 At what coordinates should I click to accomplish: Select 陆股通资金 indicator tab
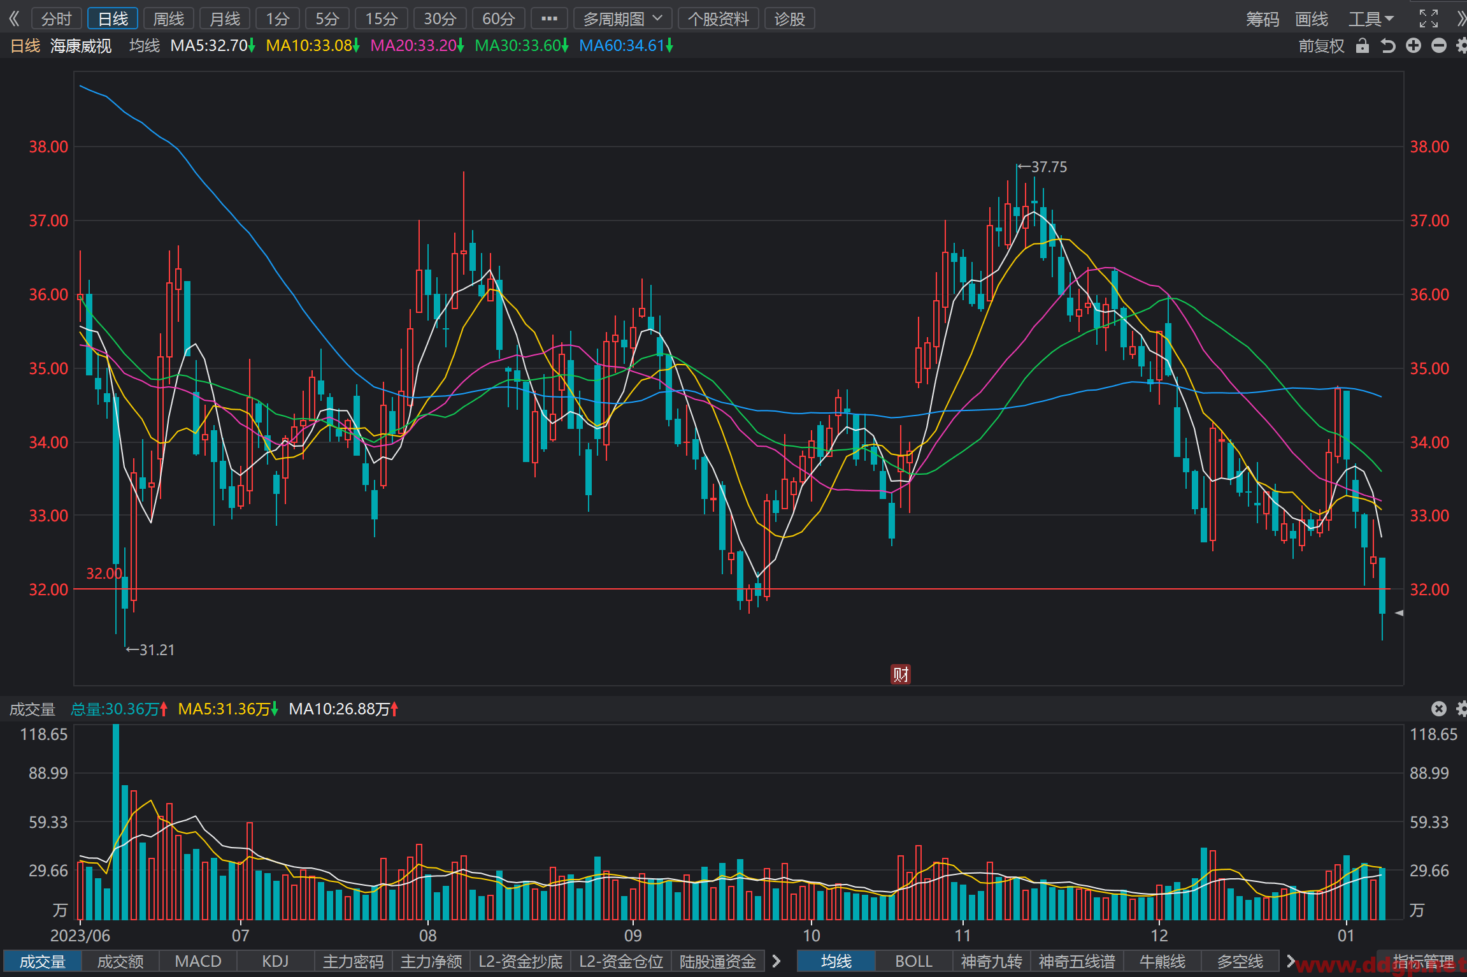pos(718,961)
